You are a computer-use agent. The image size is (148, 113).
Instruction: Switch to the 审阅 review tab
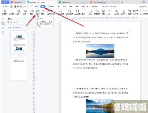[65, 6]
